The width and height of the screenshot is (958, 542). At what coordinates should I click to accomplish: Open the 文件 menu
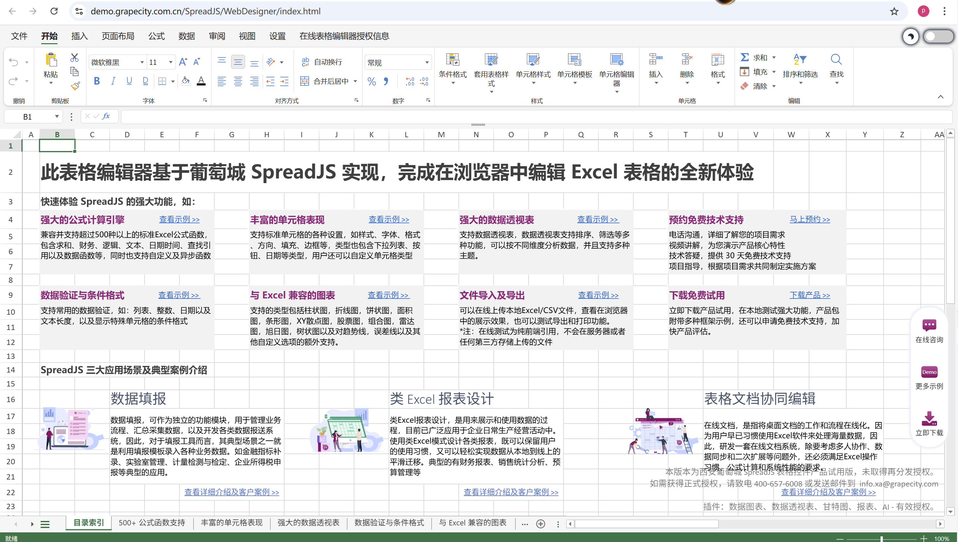19,36
